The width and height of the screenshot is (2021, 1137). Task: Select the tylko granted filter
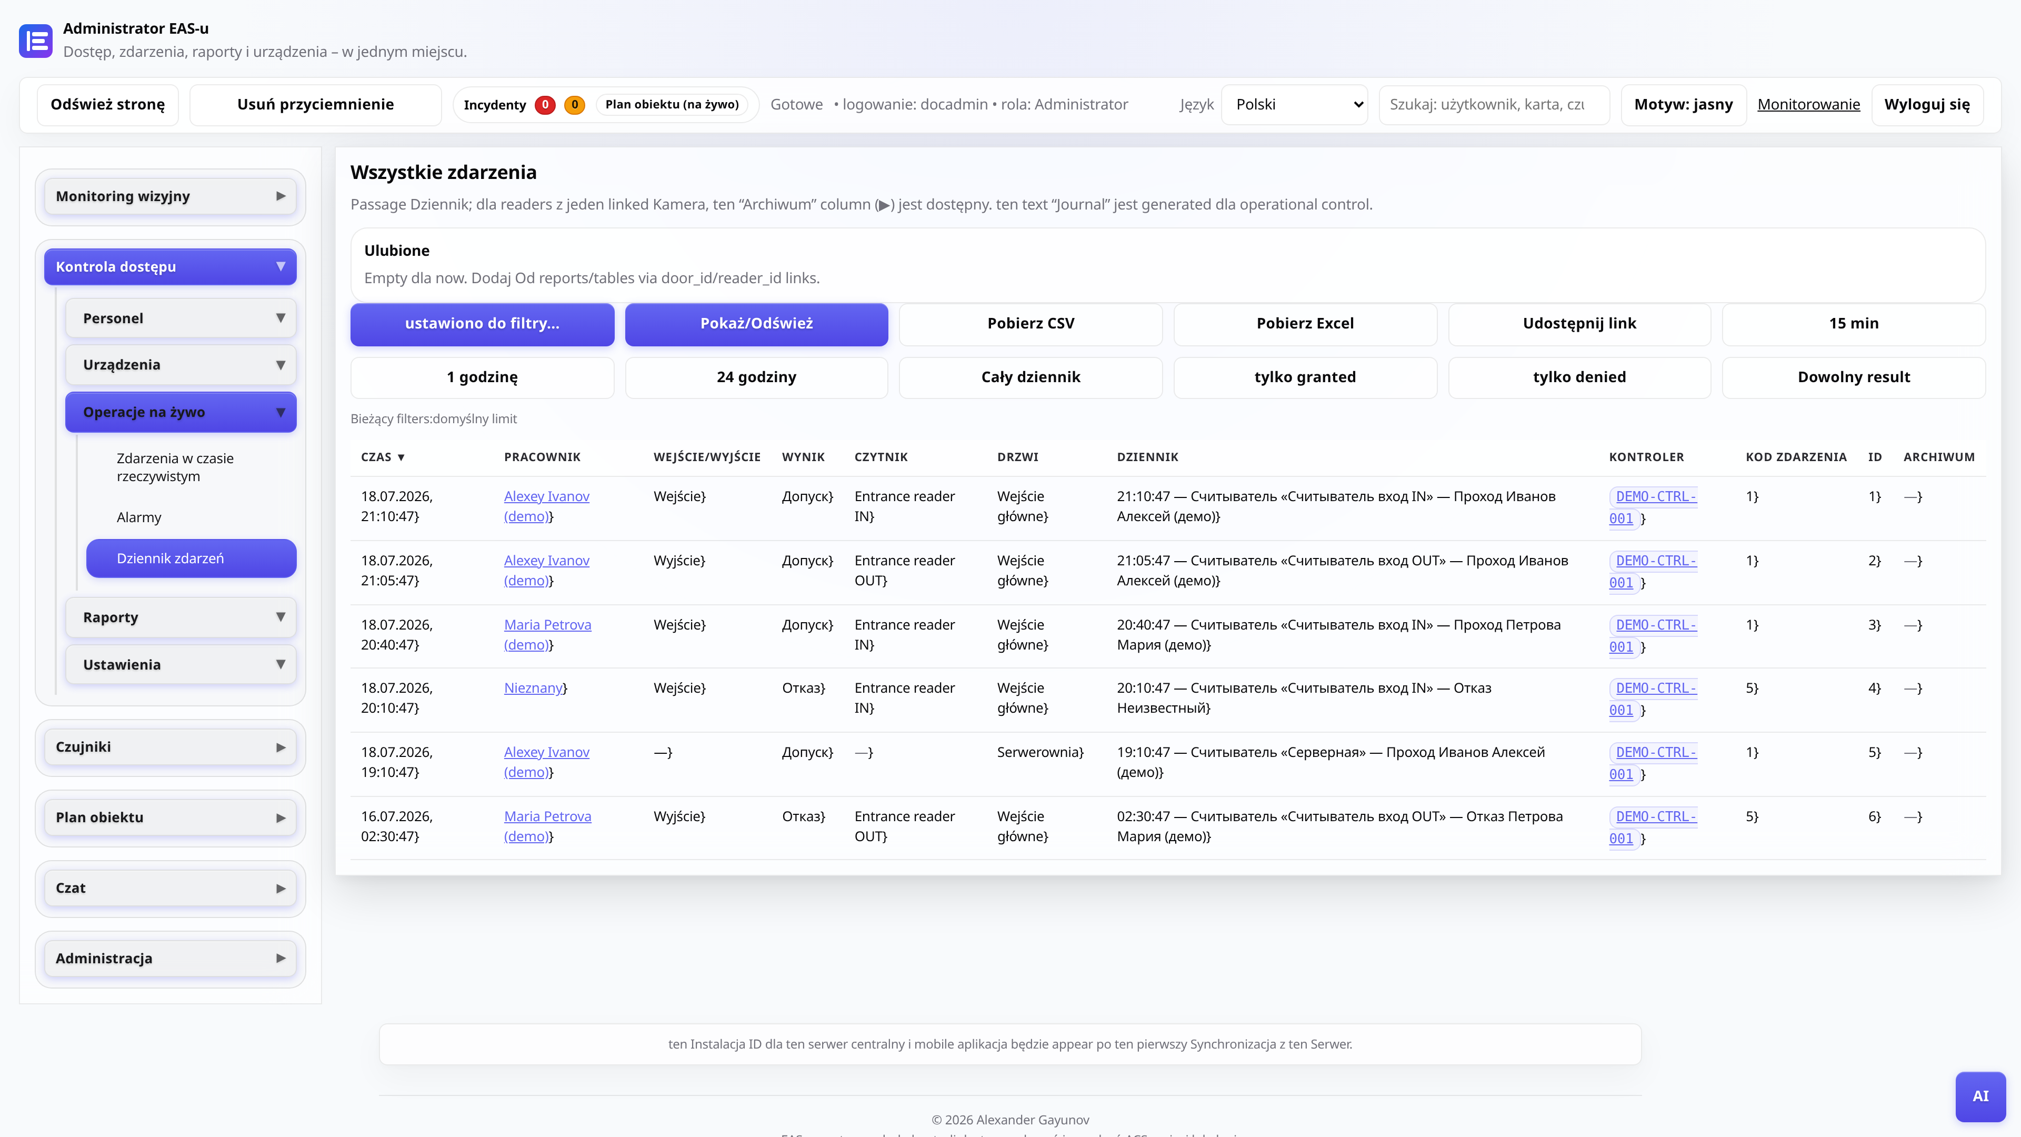click(1305, 377)
